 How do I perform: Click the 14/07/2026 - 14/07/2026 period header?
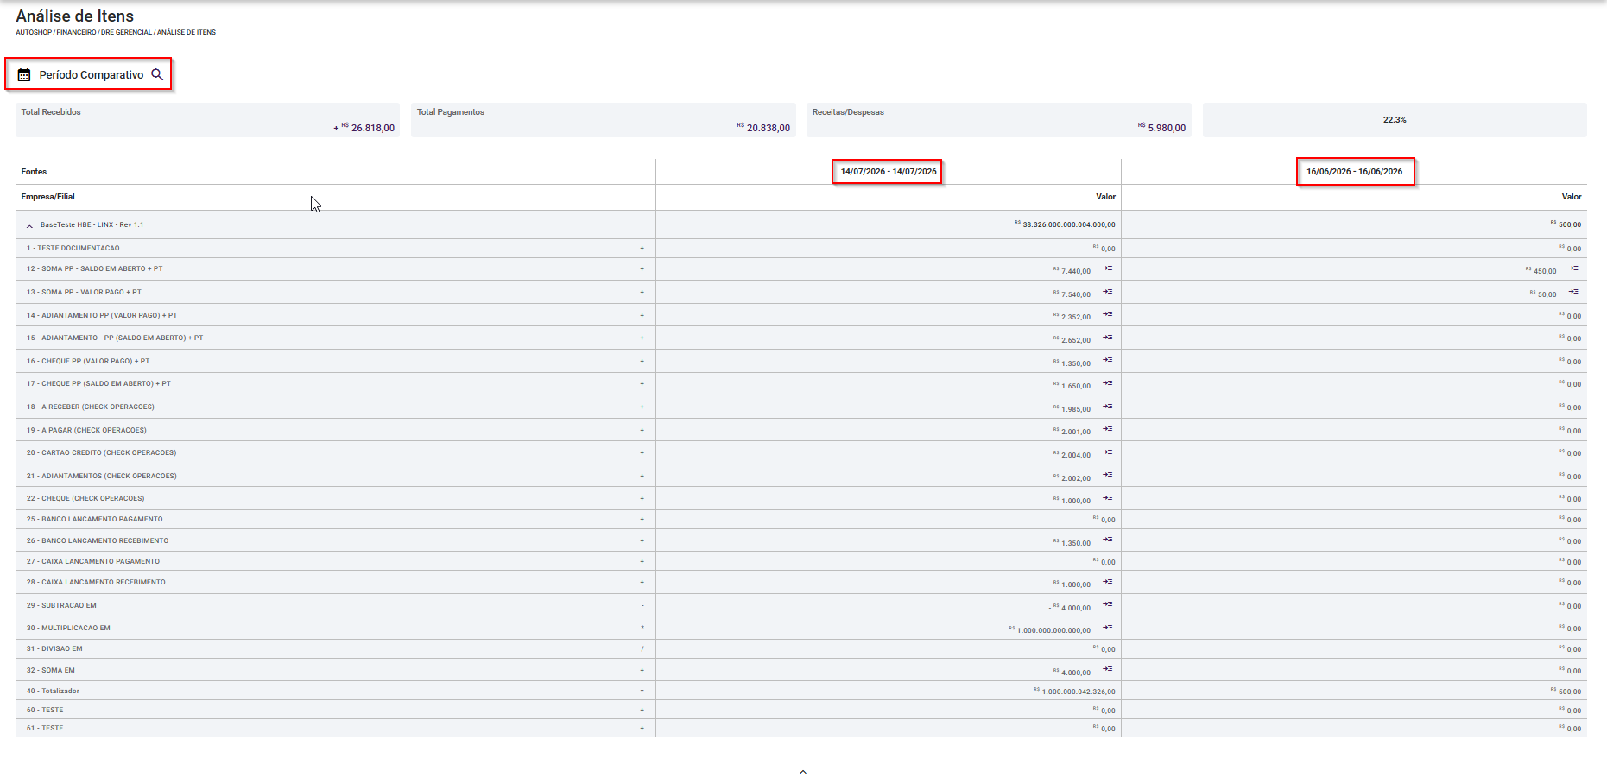pos(889,172)
